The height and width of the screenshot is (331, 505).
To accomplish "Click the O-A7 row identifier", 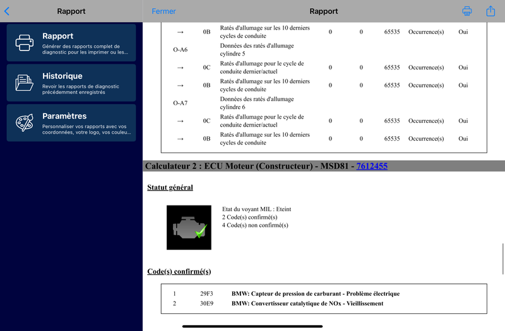I will click(x=181, y=103).
